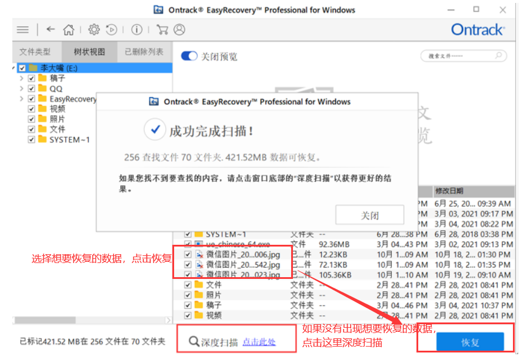This screenshot has width=520, height=356.
Task: Open settings with the gear icon
Action: point(94,30)
